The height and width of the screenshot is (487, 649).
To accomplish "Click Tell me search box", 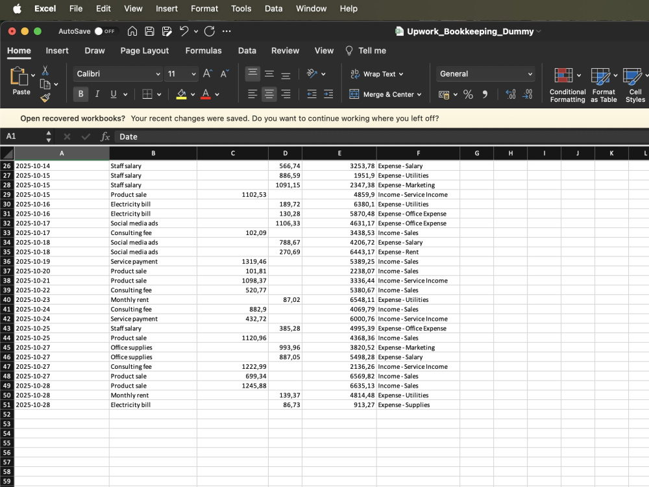I will pyautogui.click(x=366, y=51).
